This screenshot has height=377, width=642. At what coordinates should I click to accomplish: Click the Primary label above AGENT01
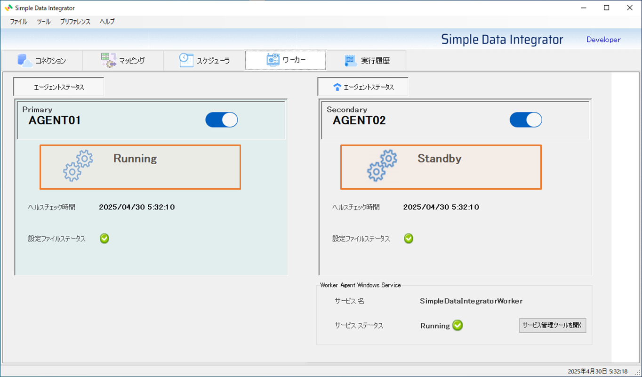click(37, 110)
